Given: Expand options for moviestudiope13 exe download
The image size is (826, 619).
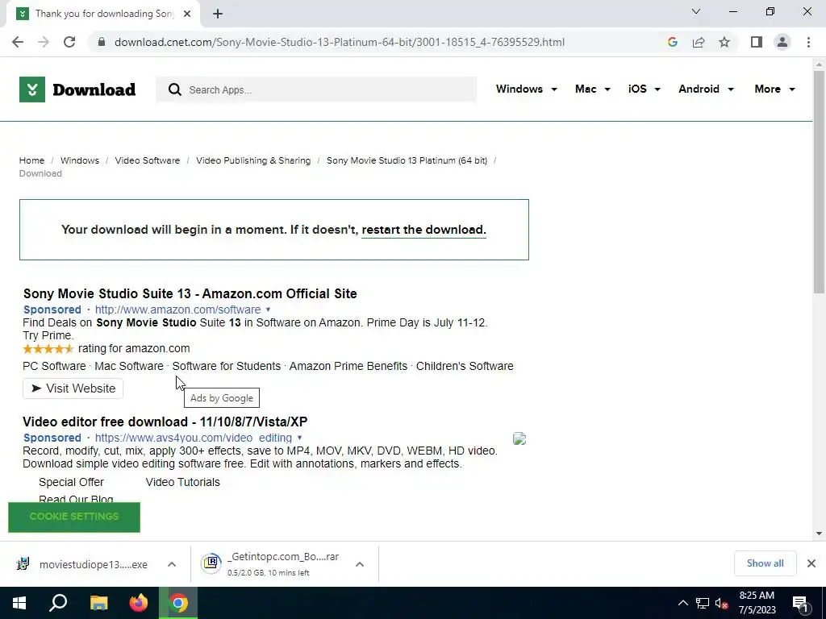Looking at the screenshot, I should pos(172,564).
